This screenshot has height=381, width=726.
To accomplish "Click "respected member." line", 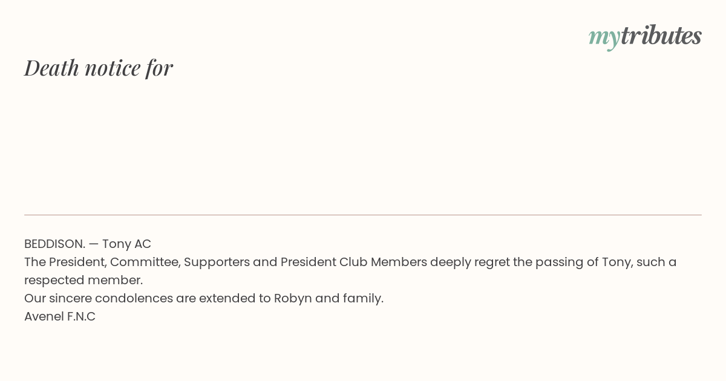I will (83, 280).
